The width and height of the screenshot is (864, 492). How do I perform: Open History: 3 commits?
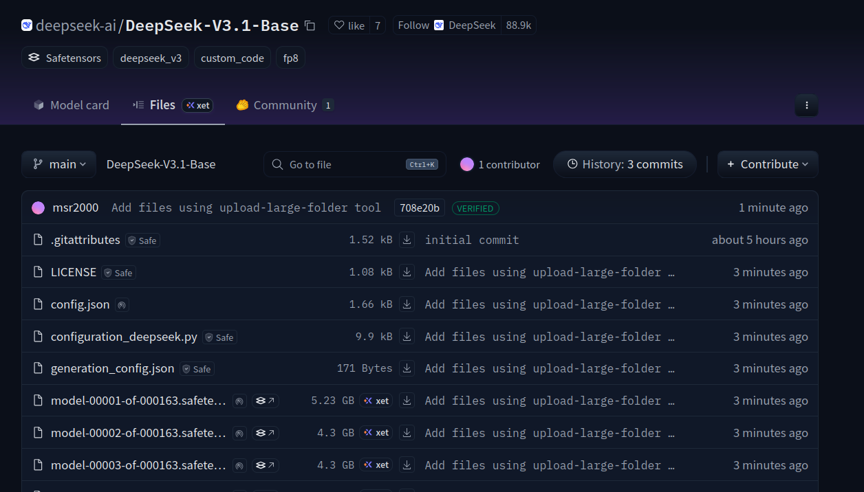(x=625, y=164)
